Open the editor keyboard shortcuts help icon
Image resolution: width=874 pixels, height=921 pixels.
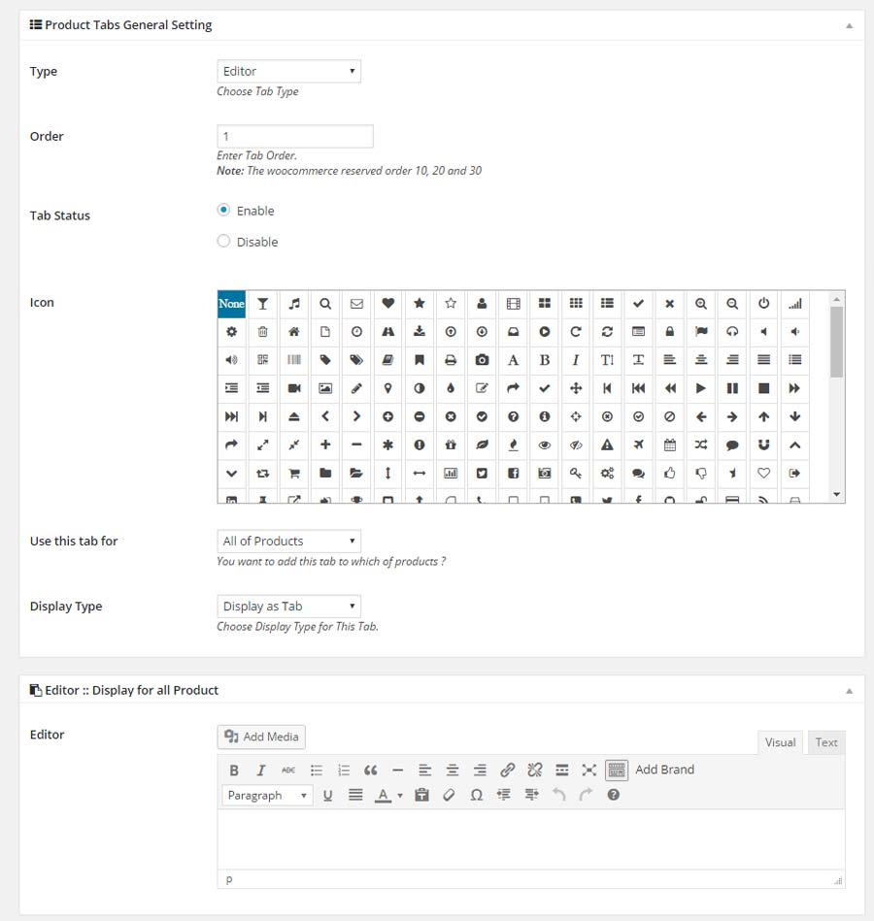pyautogui.click(x=613, y=795)
